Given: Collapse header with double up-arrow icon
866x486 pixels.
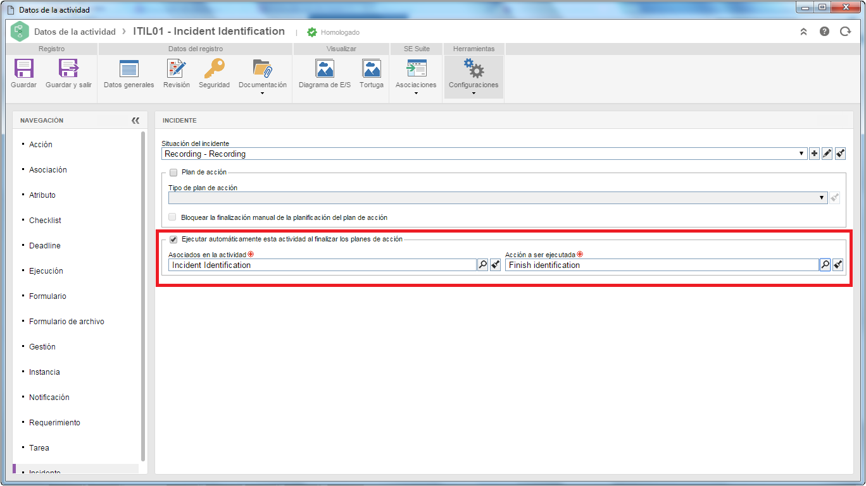Looking at the screenshot, I should click(x=803, y=32).
